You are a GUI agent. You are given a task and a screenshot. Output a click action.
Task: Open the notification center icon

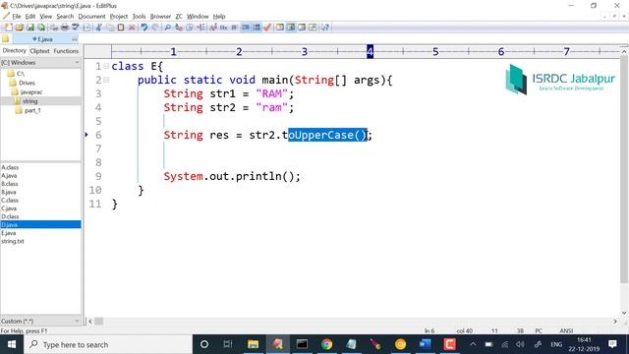pyautogui.click(x=612, y=344)
